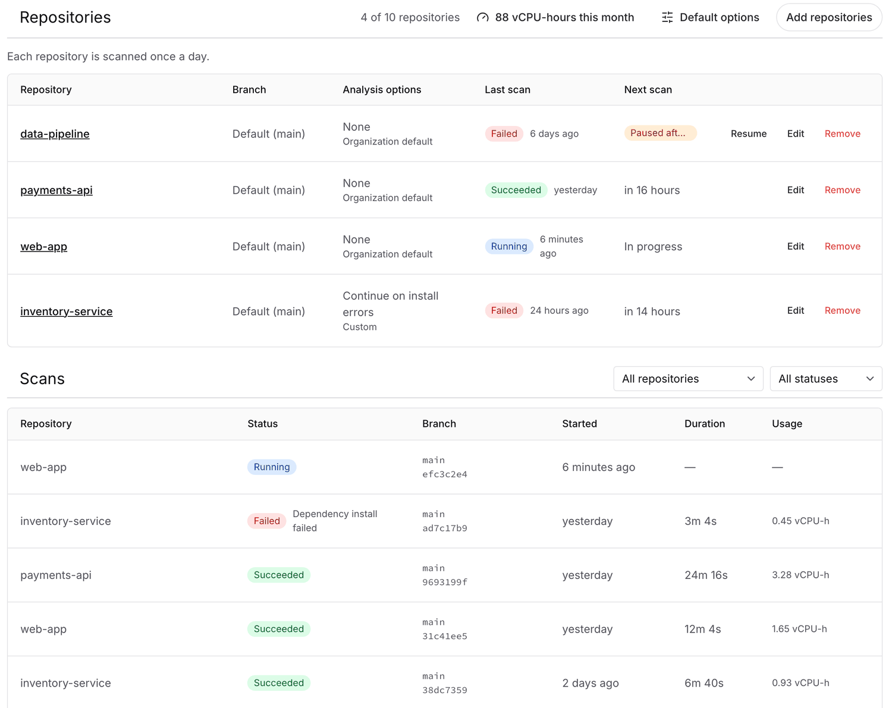Open the inventory-service repository link
Viewport: 892px width, 708px height.
click(x=67, y=311)
